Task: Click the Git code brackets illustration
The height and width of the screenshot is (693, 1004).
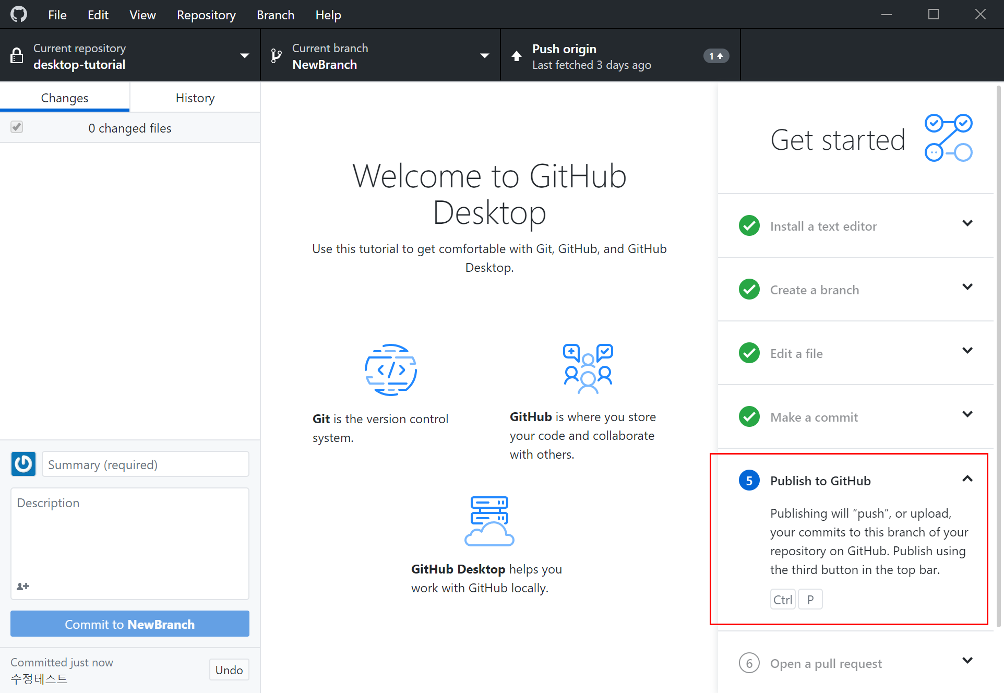Action: point(390,370)
